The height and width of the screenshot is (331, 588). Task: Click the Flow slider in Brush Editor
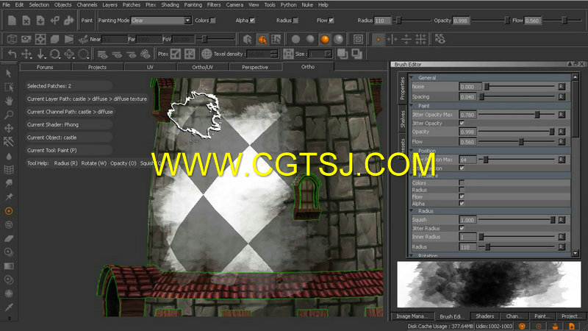tap(517, 141)
